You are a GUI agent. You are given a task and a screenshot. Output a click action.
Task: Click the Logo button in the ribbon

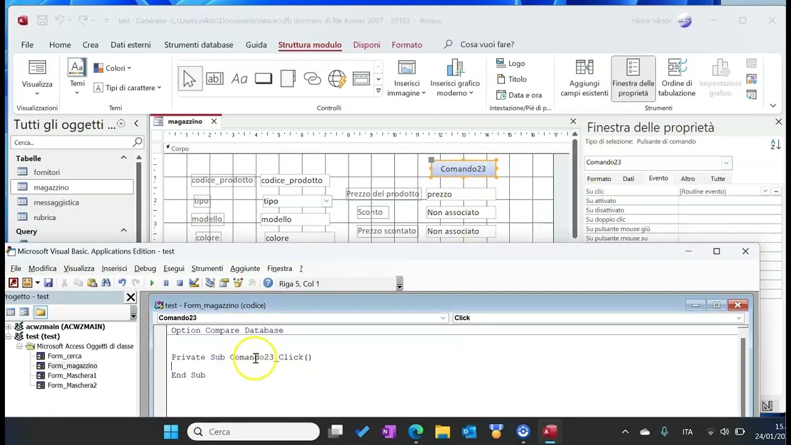pos(510,63)
